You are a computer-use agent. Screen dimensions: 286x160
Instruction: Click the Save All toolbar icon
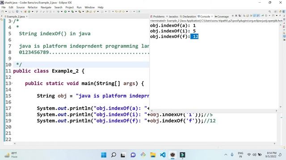pyautogui.click(x=13, y=12)
